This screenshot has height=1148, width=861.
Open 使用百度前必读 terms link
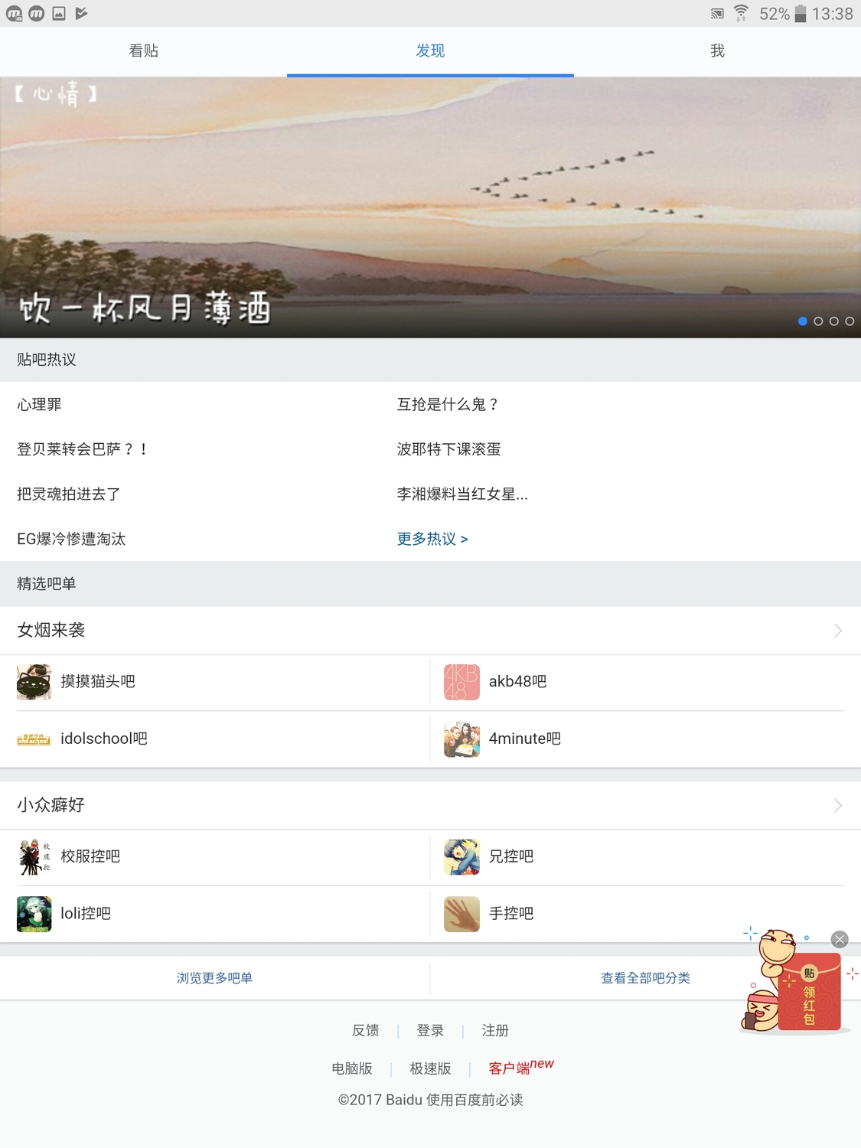pos(475,1100)
